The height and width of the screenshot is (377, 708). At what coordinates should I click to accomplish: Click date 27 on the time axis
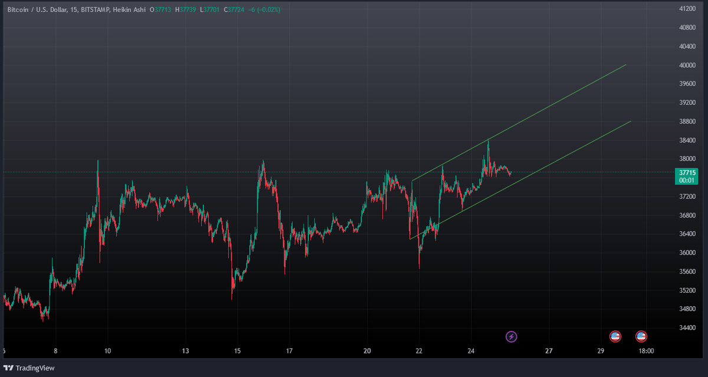[x=549, y=351]
